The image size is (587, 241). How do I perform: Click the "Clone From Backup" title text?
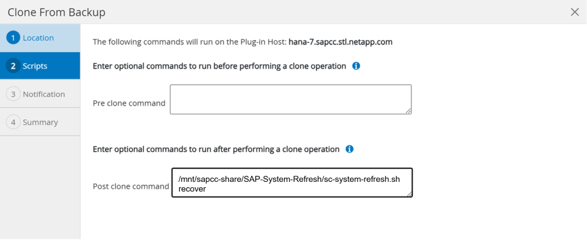pos(57,12)
